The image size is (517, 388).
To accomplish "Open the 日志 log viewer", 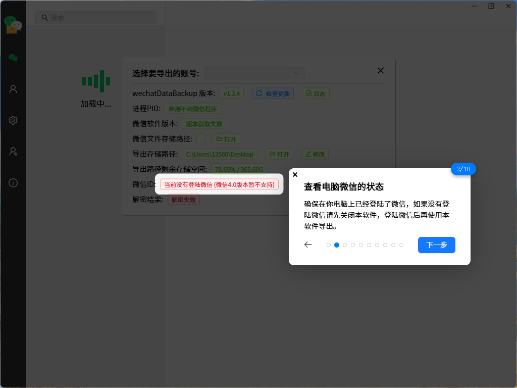I will 316,93.
